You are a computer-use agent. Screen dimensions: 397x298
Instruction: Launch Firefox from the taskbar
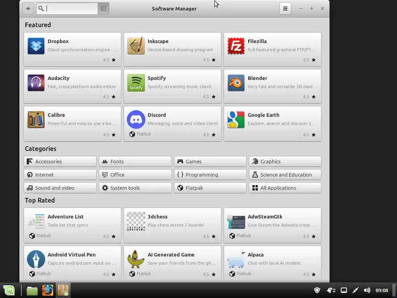48,290
